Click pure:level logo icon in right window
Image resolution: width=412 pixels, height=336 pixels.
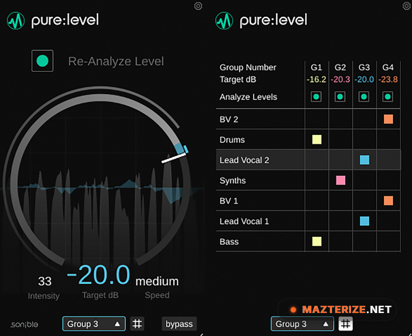click(x=224, y=21)
